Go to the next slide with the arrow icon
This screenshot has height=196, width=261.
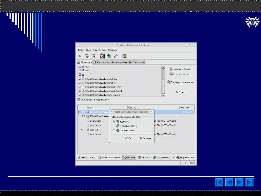pyautogui.click(x=239, y=182)
